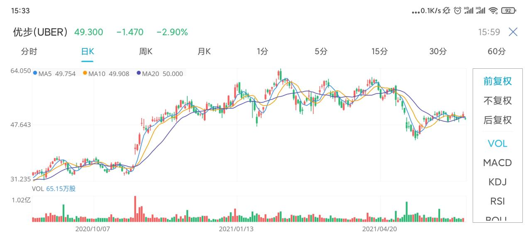Choose the RSI indicator
Screen dimensions: 526x236
497,201
